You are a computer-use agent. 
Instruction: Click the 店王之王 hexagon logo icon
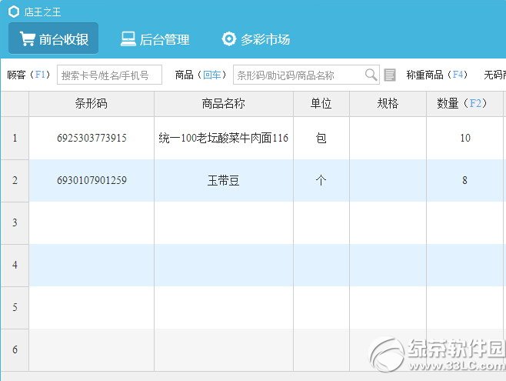[x=14, y=12]
